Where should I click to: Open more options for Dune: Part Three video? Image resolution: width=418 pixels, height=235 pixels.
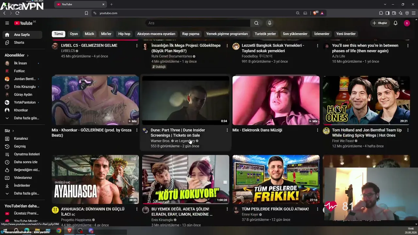[227, 130]
